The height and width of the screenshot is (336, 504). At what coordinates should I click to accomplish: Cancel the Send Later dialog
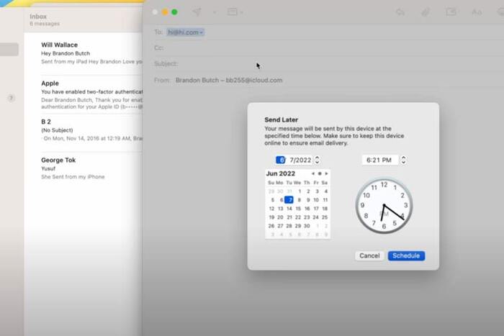369,255
